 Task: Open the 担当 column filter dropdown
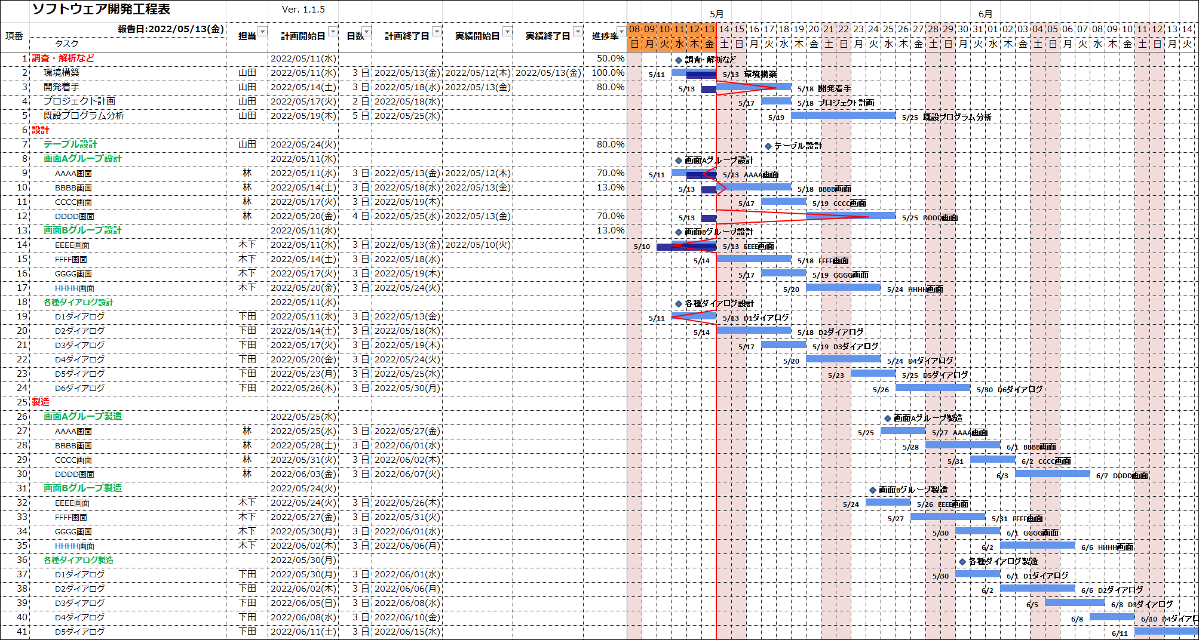pos(262,32)
